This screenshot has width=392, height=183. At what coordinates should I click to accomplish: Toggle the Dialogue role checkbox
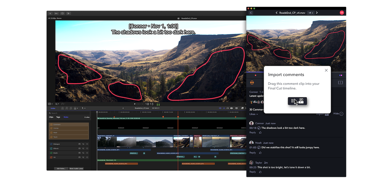click(51, 144)
